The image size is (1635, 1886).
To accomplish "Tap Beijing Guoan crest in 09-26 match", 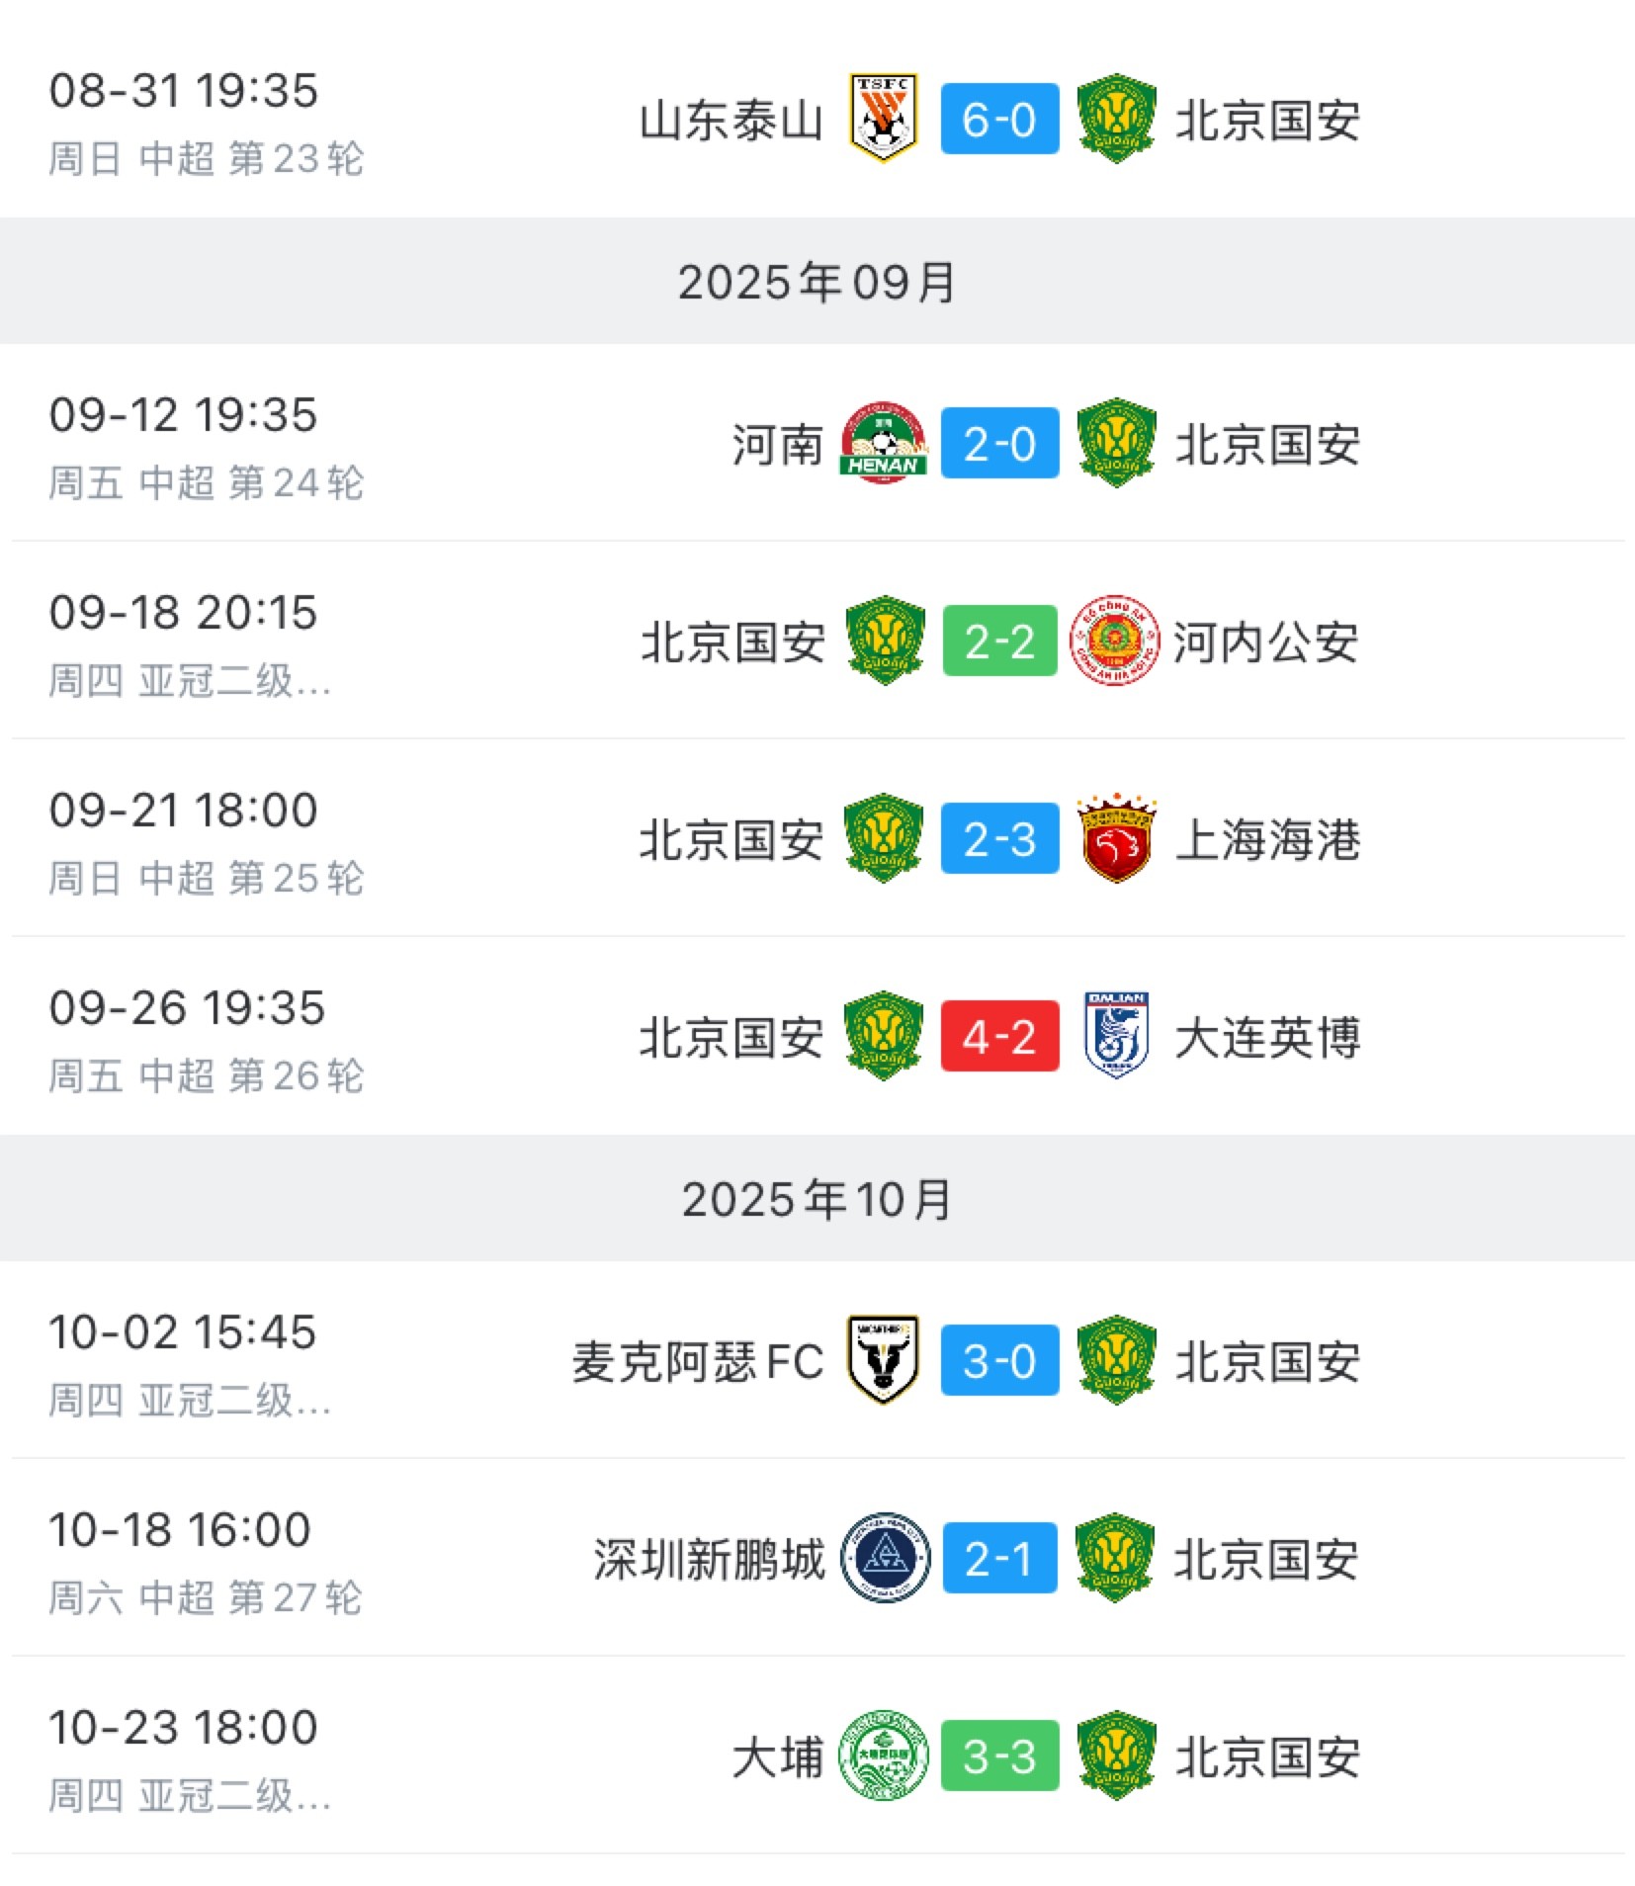I will click(x=884, y=1036).
